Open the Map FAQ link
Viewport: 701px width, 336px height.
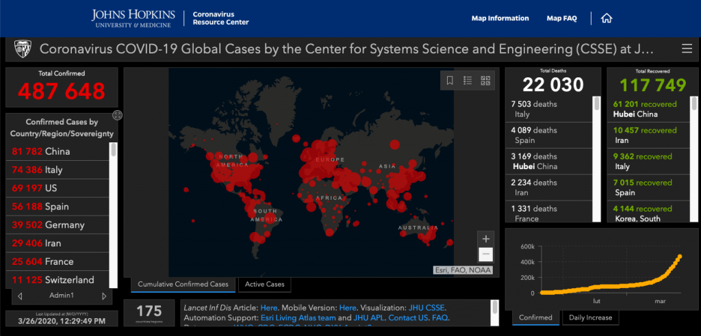561,18
